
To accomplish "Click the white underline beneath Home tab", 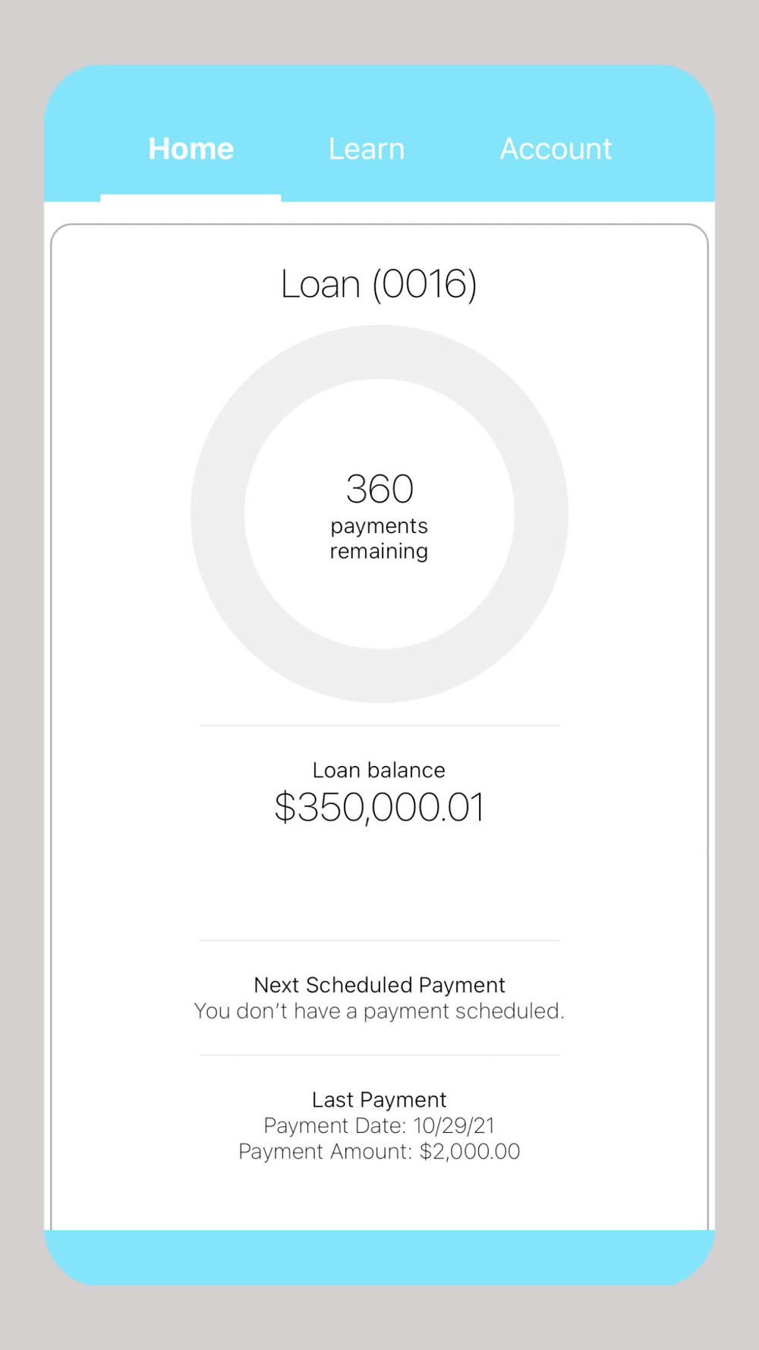I will click(x=191, y=197).
